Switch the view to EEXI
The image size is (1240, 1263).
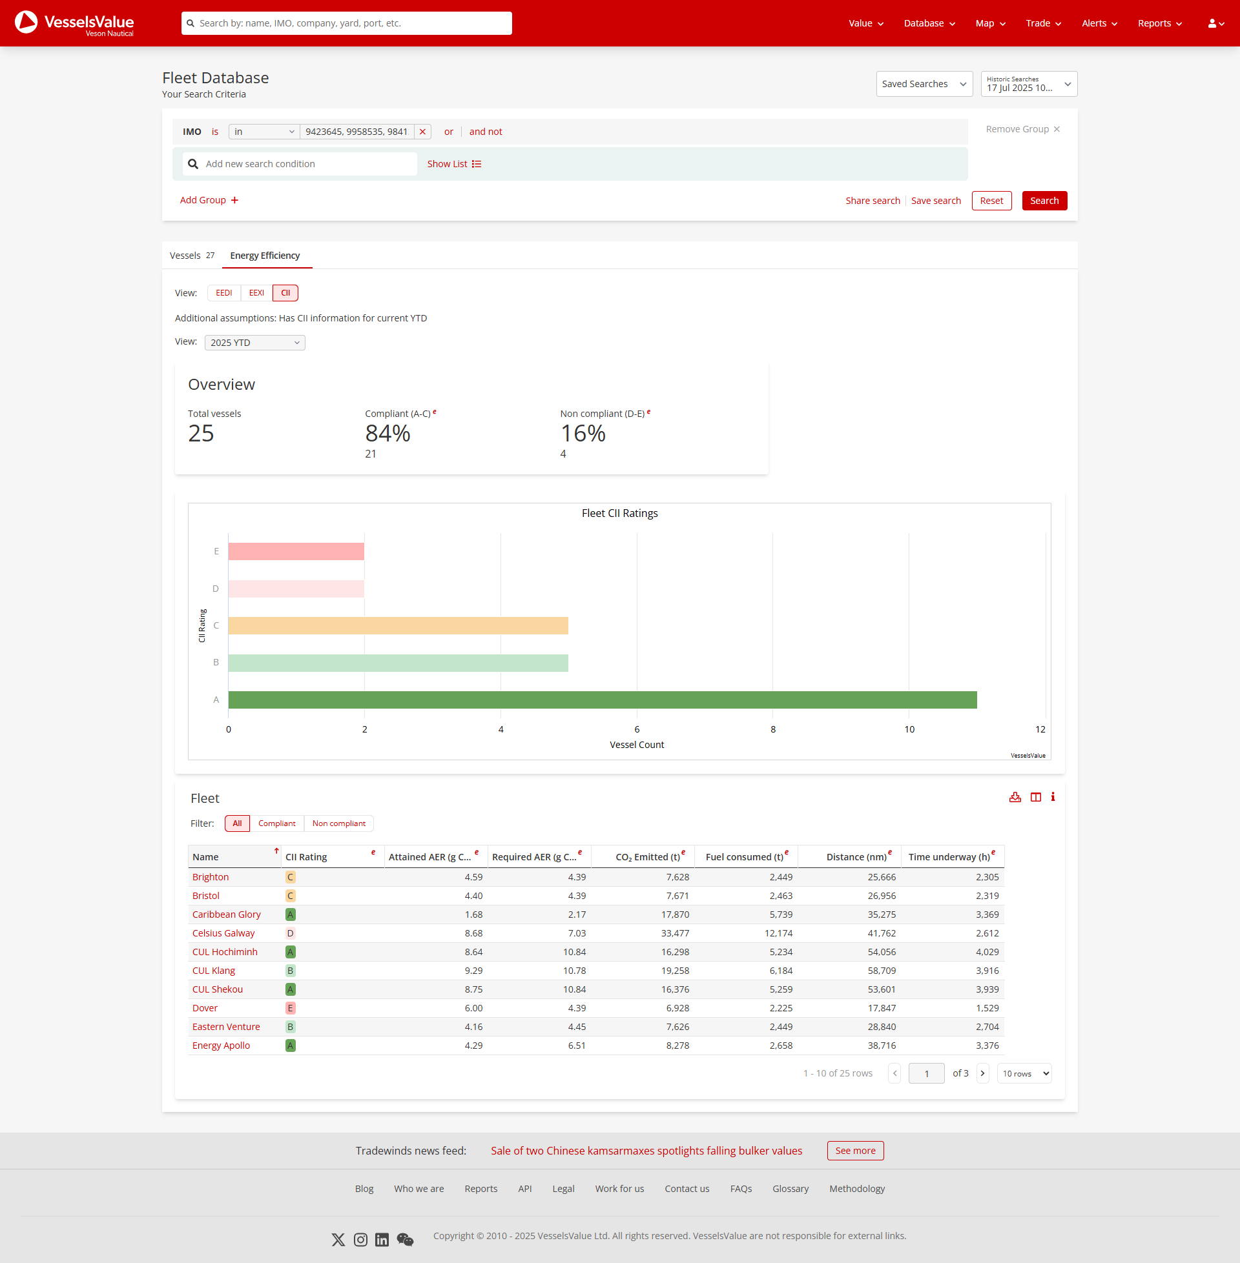[x=256, y=293]
